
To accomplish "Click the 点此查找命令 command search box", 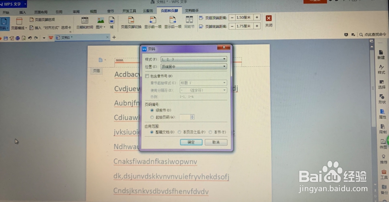I will click(373, 35).
